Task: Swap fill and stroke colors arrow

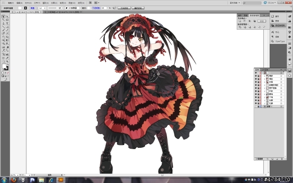Action: point(8,65)
